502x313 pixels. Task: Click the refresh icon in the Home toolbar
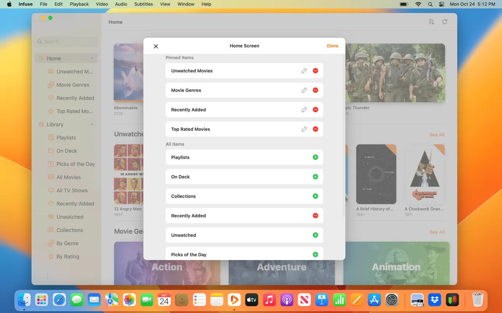click(445, 22)
